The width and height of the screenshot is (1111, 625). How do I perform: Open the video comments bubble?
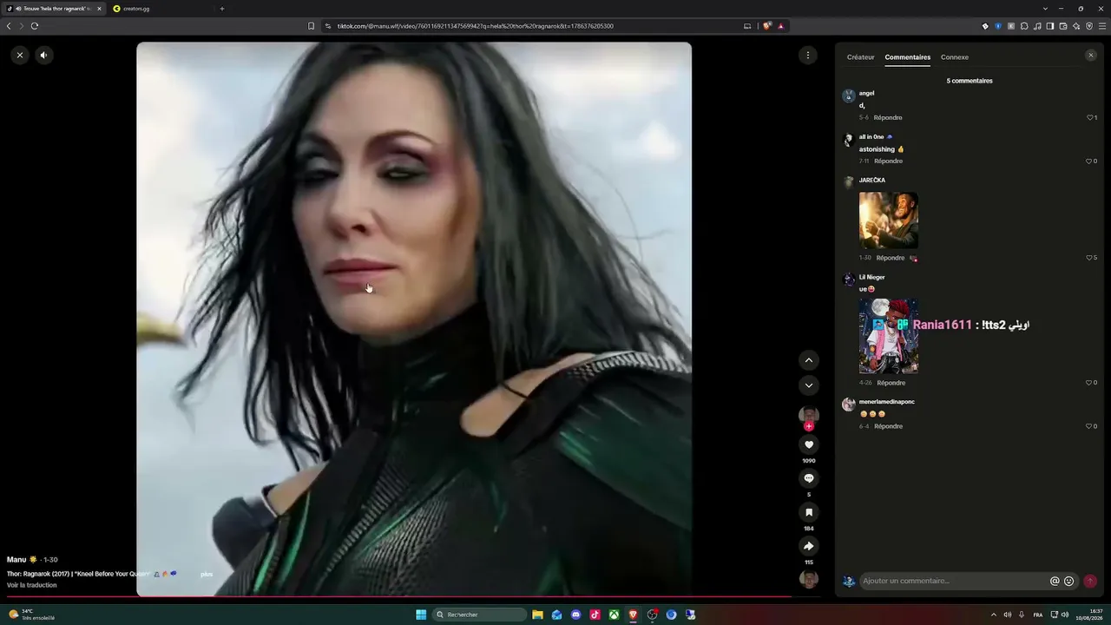click(809, 478)
